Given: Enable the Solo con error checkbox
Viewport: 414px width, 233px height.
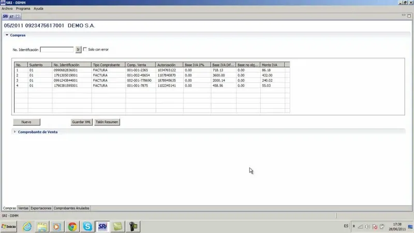Looking at the screenshot, I should (x=85, y=49).
